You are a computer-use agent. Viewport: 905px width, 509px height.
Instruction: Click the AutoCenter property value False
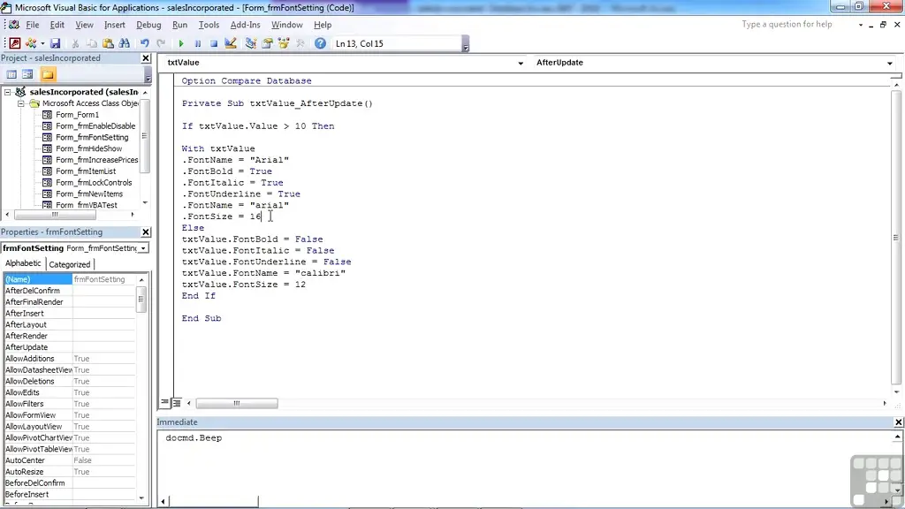[104, 460]
